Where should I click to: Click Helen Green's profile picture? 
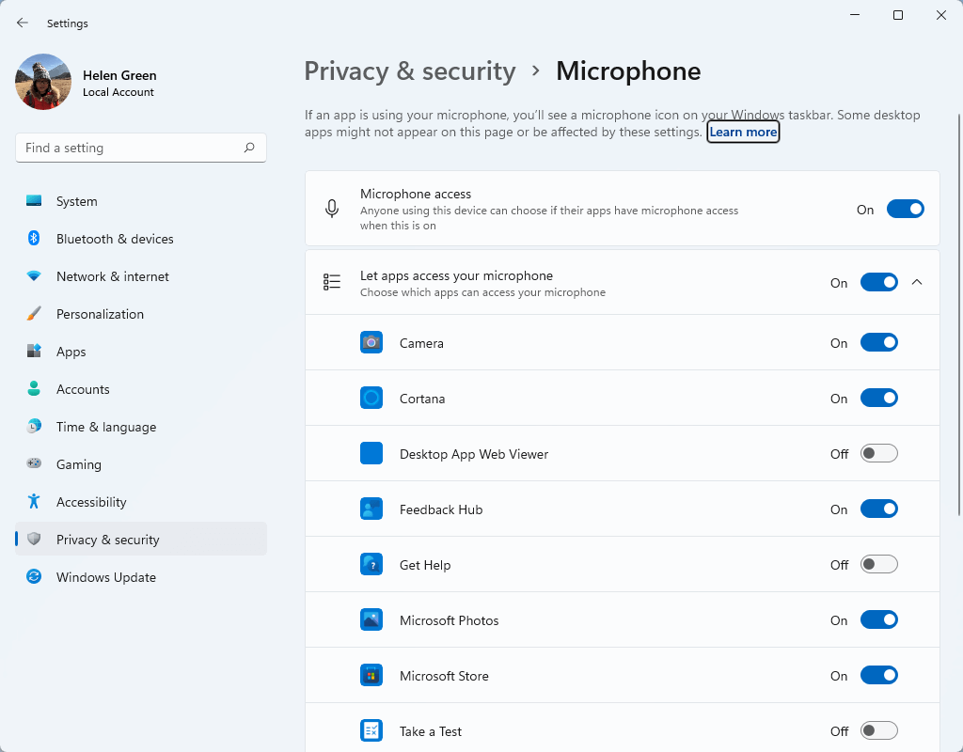pos(43,82)
